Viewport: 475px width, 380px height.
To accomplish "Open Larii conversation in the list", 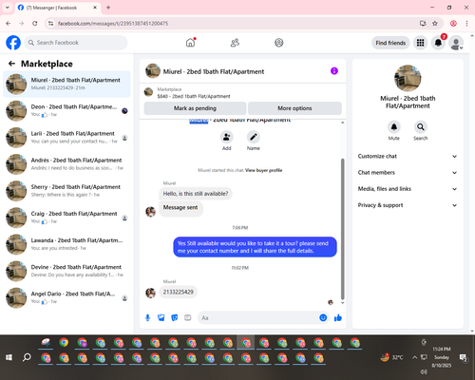I will 66,138.
